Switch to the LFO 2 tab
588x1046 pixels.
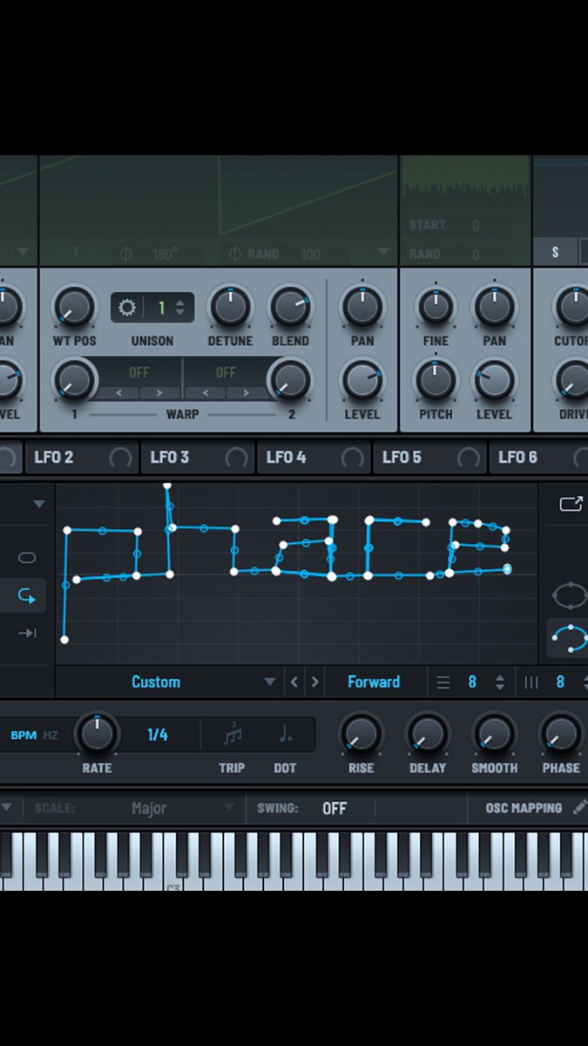pyautogui.click(x=54, y=457)
